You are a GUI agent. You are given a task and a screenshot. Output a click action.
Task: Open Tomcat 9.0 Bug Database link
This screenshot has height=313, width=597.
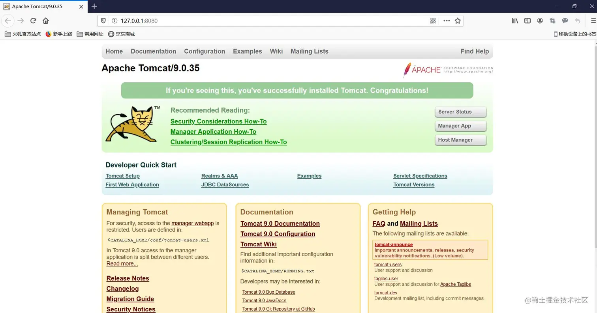(x=268, y=292)
